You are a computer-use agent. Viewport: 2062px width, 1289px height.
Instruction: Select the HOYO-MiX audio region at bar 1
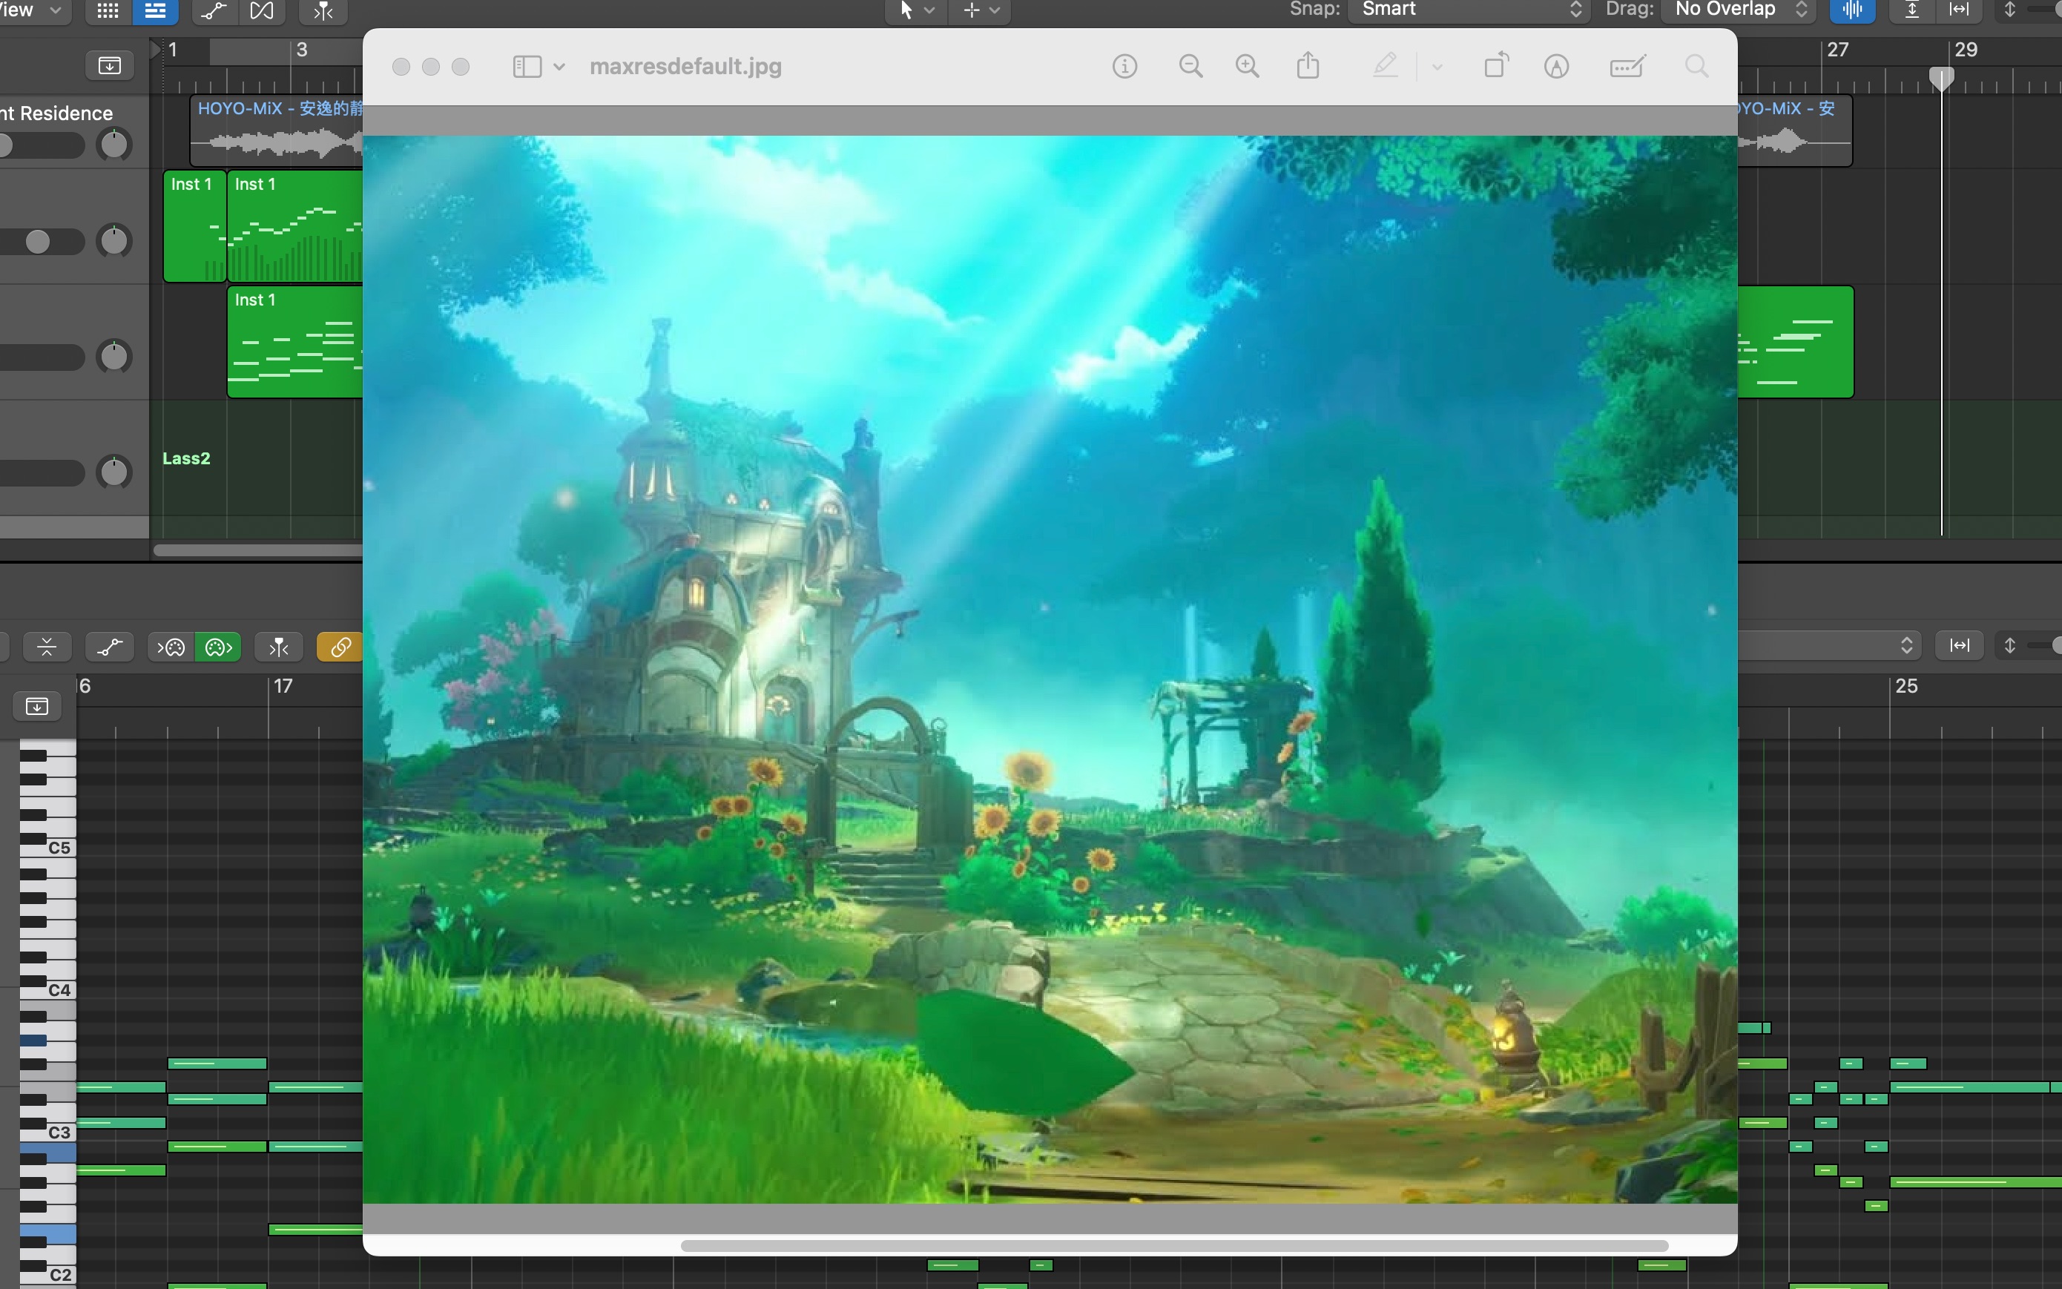coord(277,131)
